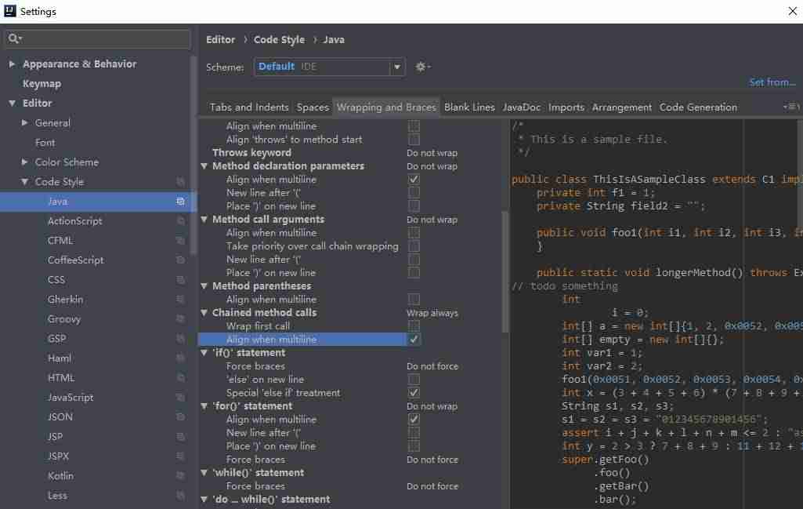
Task: Change Chained method calls Wrap always option
Action: tap(432, 313)
